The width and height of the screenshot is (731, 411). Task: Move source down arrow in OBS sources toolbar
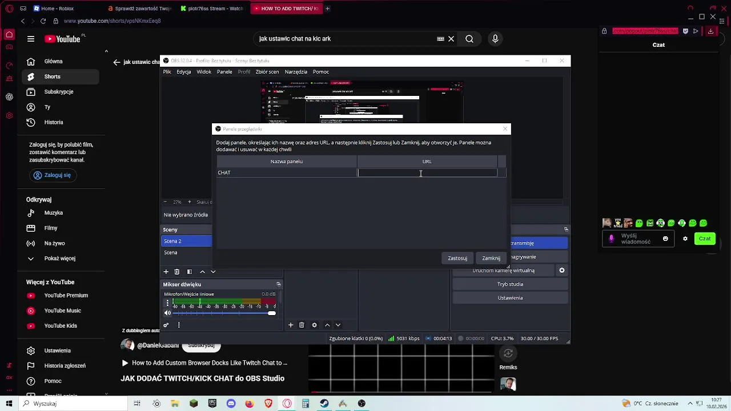338,325
